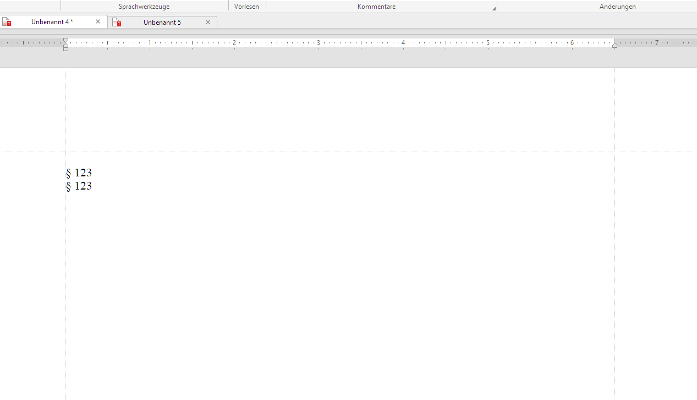
Task: Click the Unbenannt 5 document icon
Action: click(x=117, y=23)
